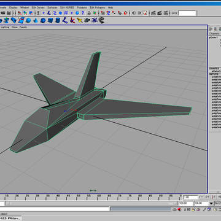Click the animation end time field
Viewport: 221px width, 221px height.
click(201, 203)
